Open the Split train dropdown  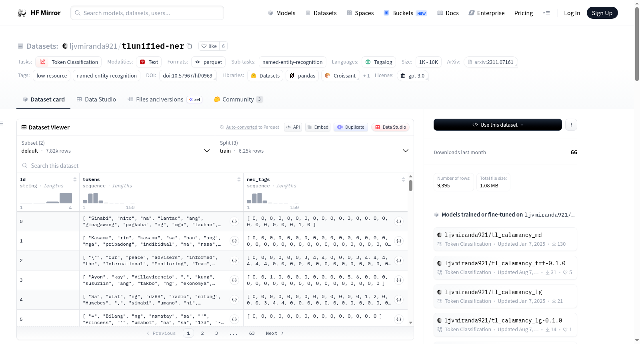pyautogui.click(x=314, y=147)
